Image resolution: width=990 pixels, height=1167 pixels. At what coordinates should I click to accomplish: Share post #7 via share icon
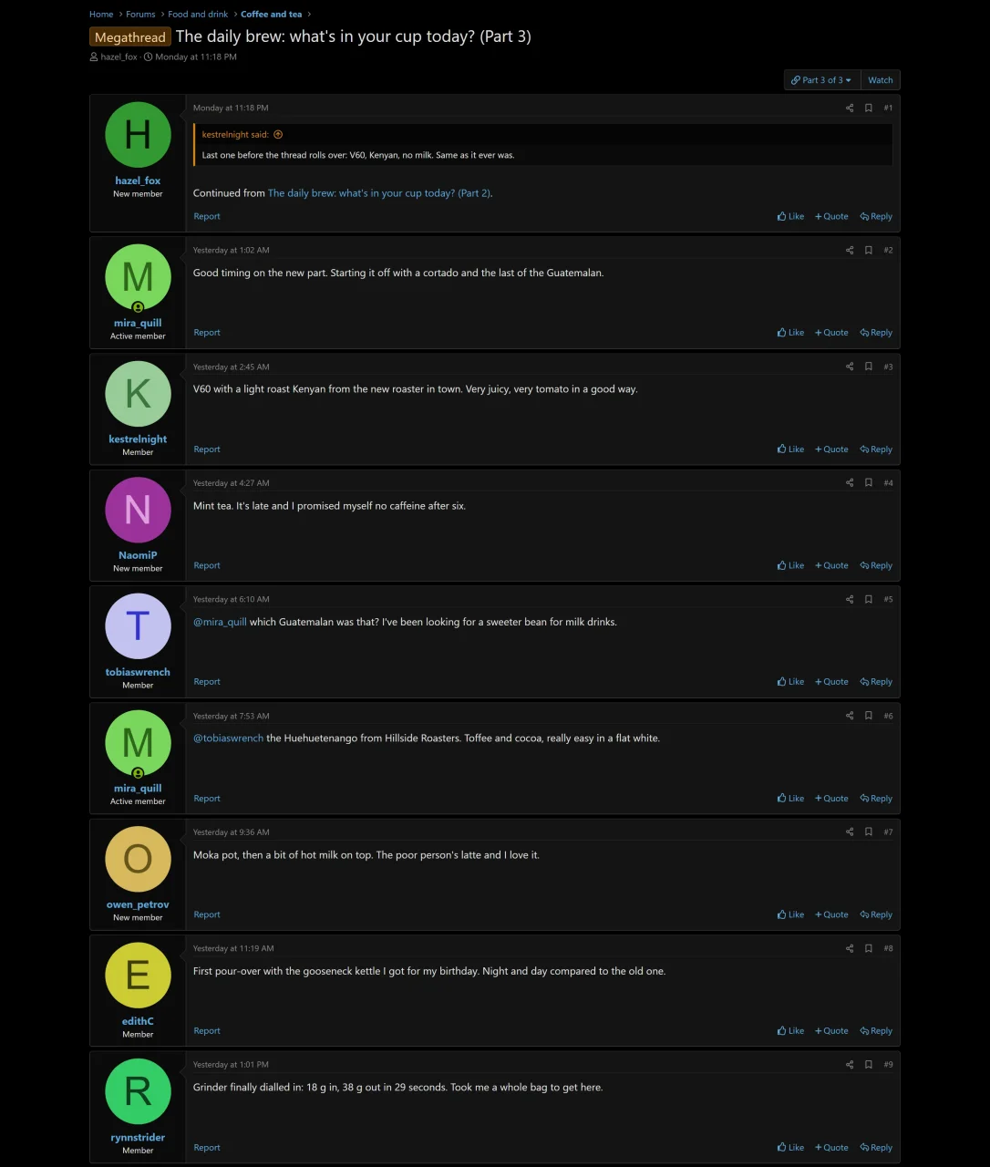(850, 832)
